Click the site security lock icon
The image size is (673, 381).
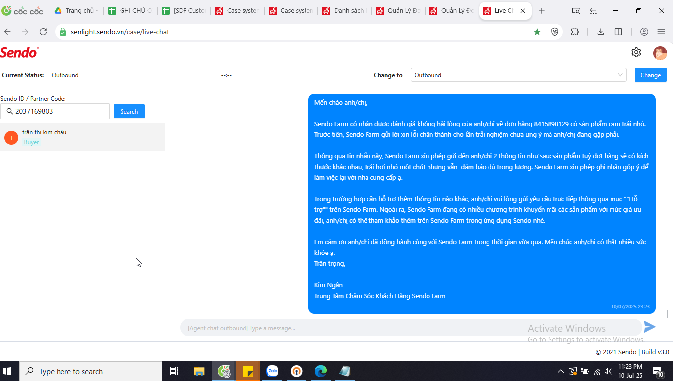(62, 32)
